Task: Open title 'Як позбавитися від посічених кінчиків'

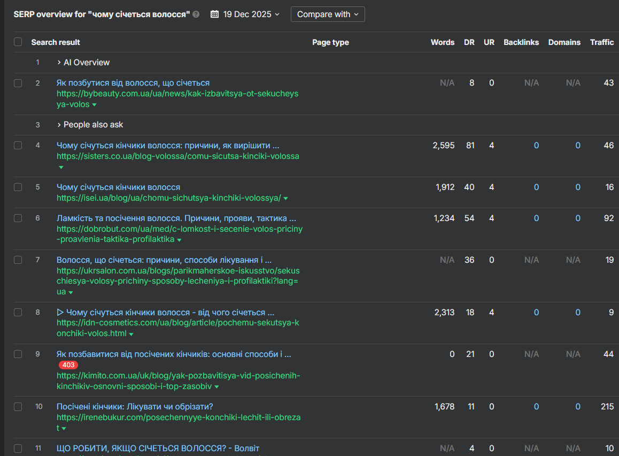Action: (174, 354)
